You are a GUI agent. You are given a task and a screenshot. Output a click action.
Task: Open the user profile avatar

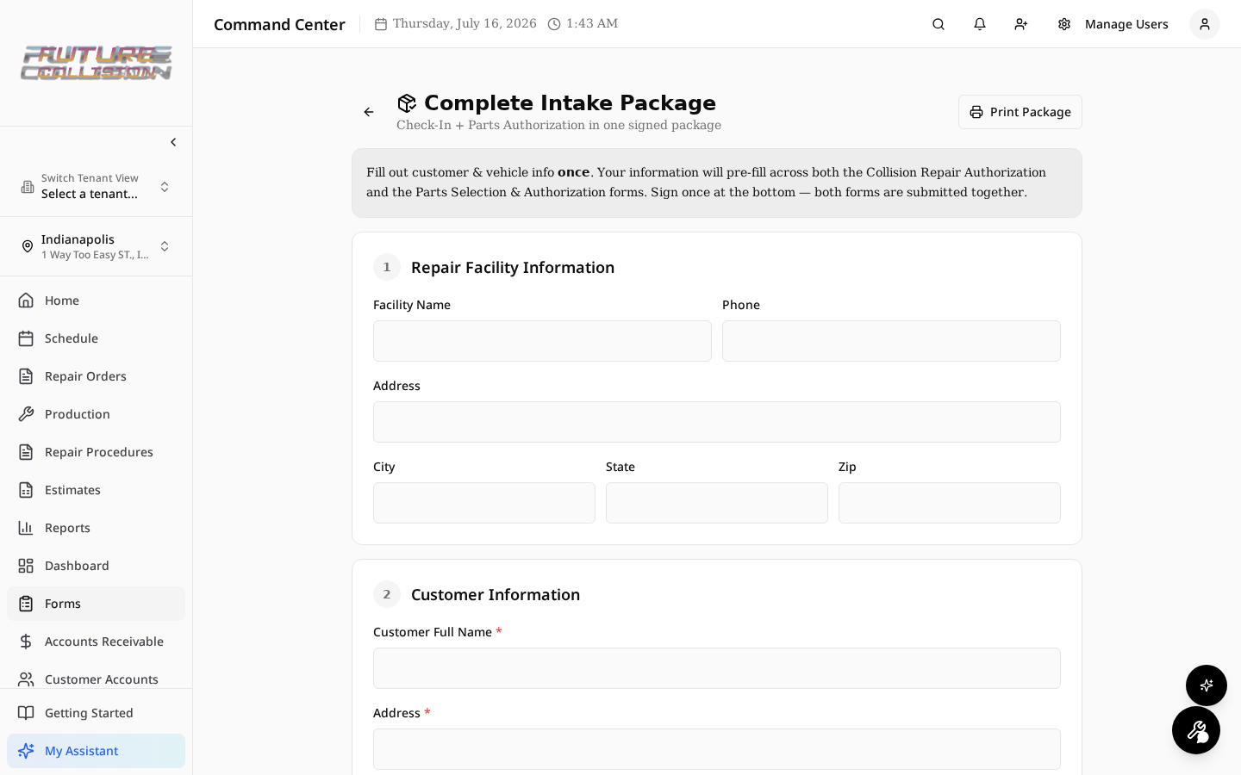(1205, 24)
